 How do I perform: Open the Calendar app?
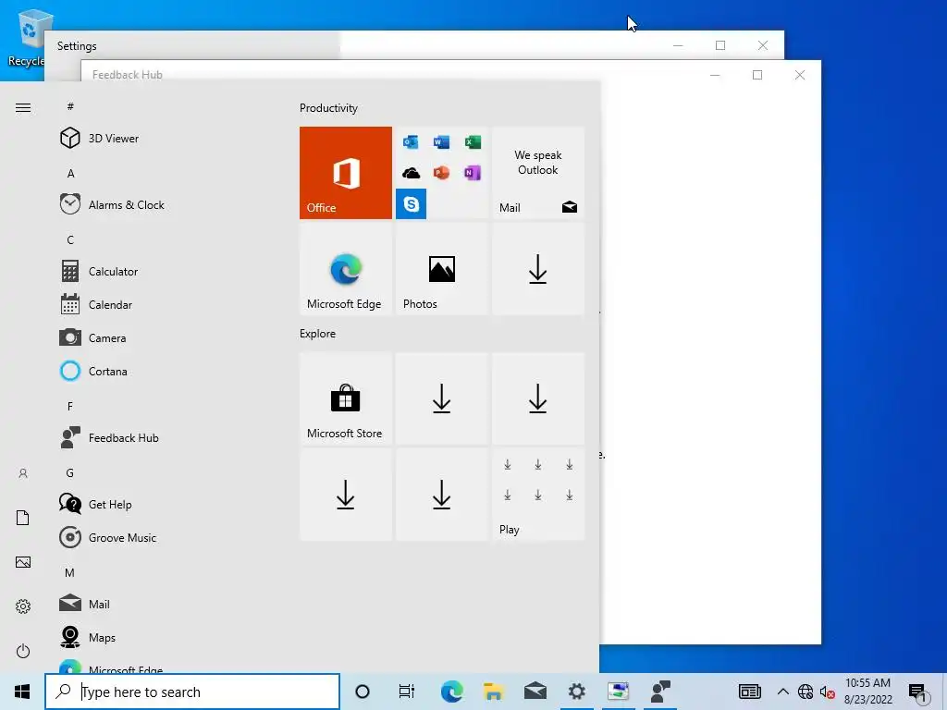click(x=110, y=304)
